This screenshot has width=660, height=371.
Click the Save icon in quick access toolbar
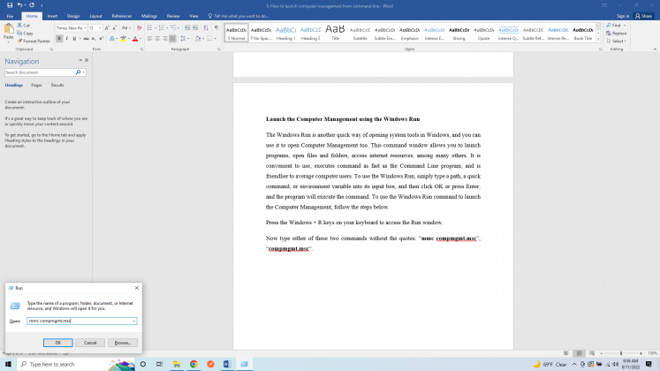pos(8,5)
